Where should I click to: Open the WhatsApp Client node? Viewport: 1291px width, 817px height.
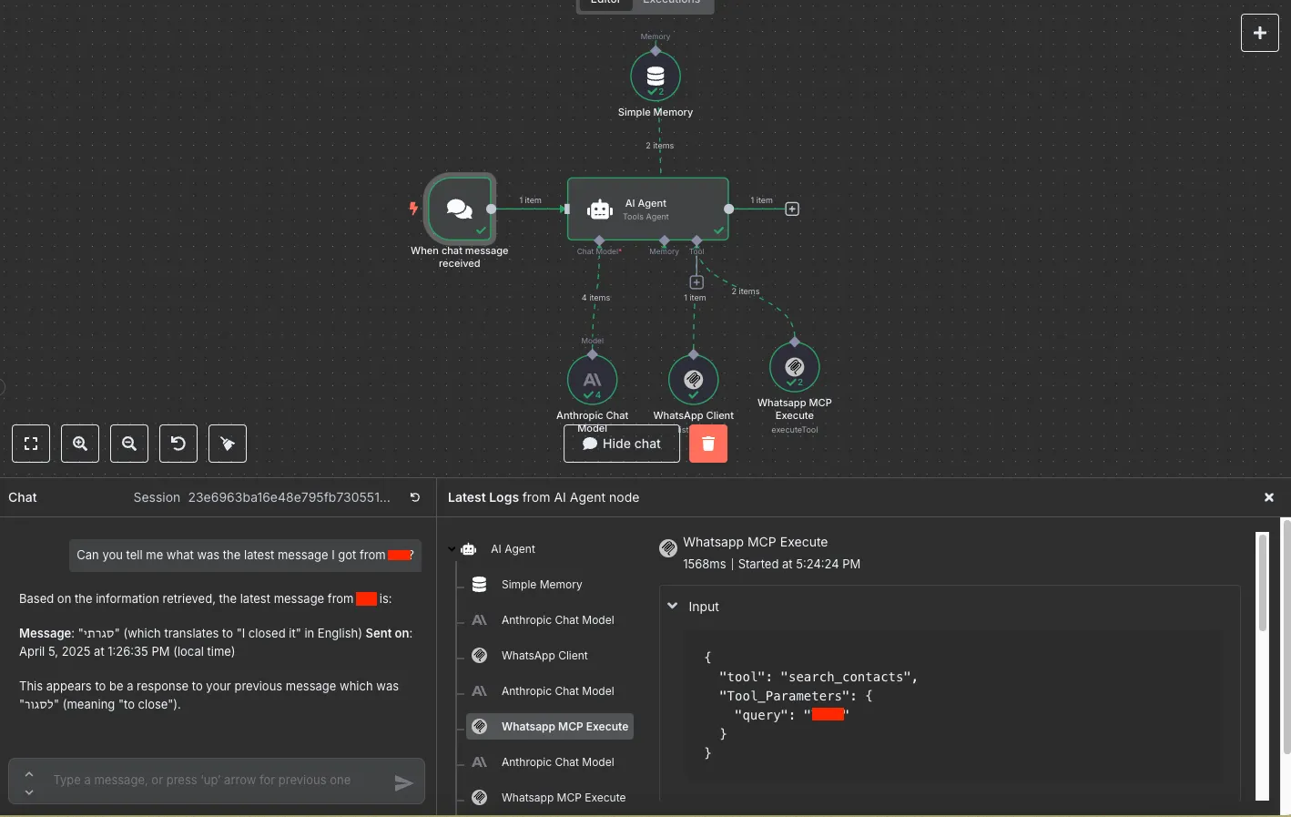pos(694,380)
